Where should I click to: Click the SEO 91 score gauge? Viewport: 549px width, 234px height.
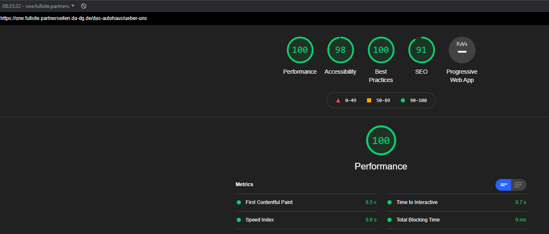pyautogui.click(x=421, y=50)
